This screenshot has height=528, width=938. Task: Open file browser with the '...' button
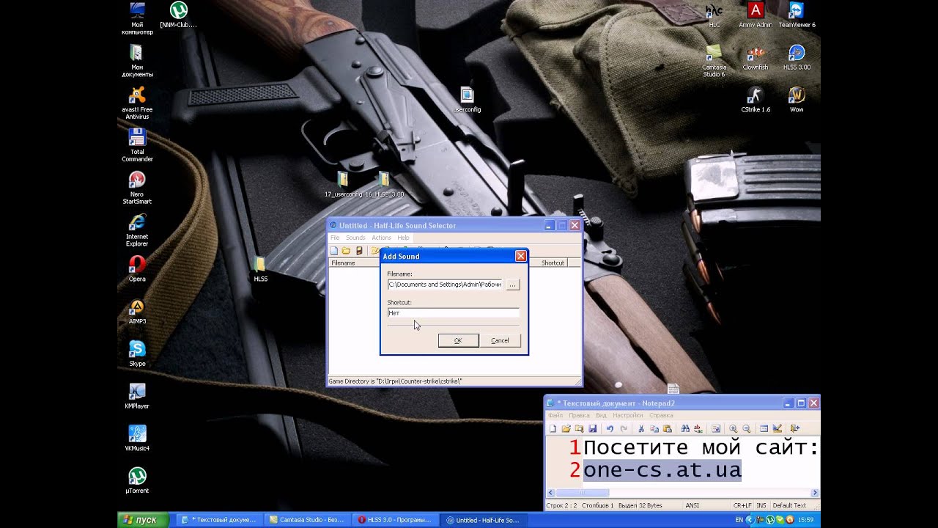513,285
